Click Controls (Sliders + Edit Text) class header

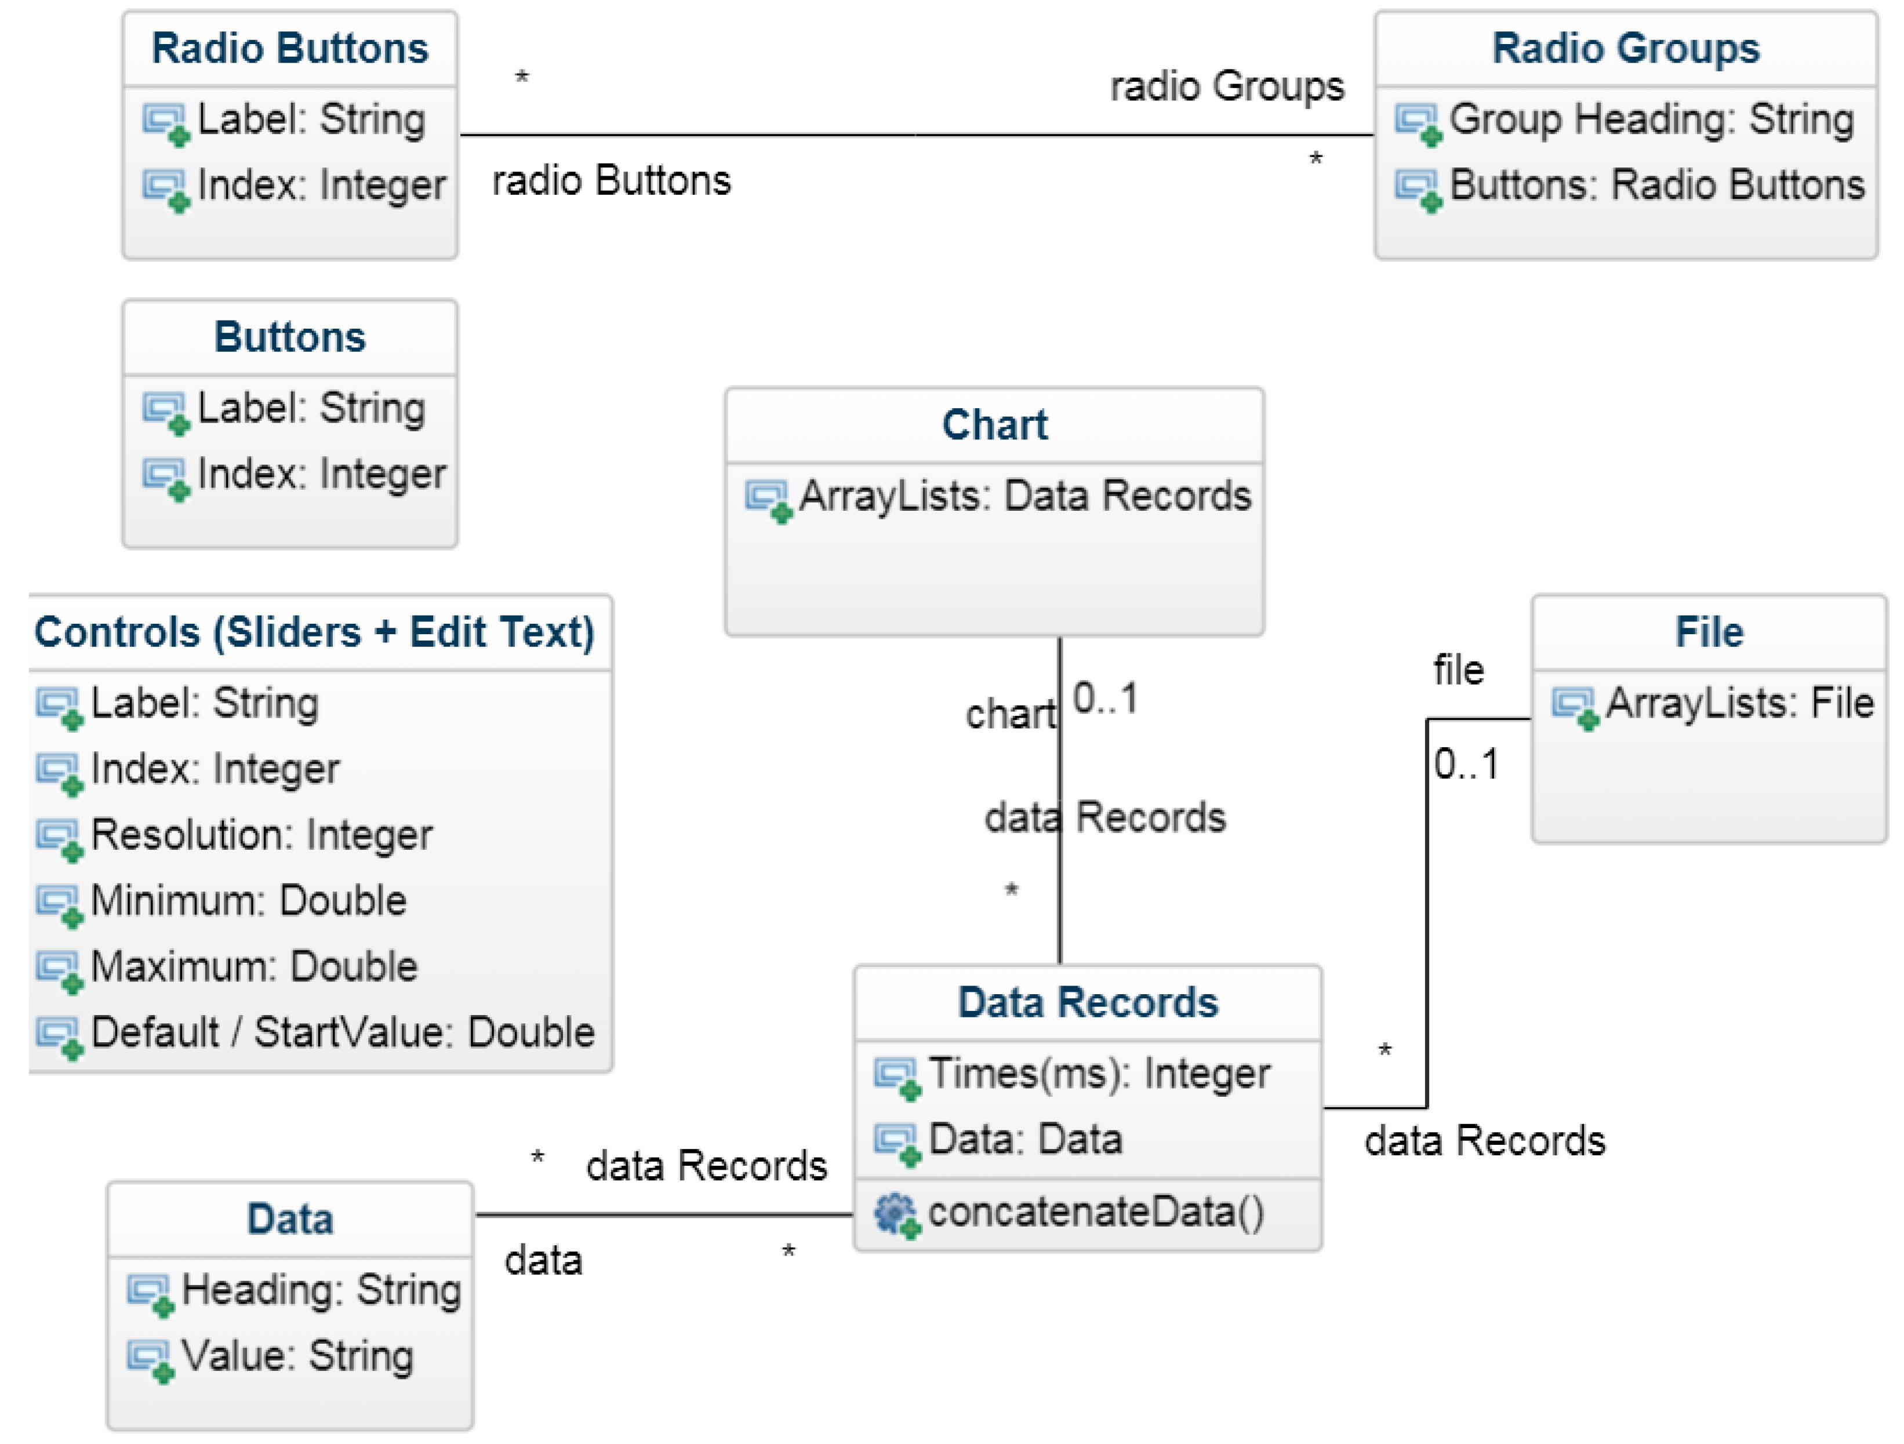(315, 632)
